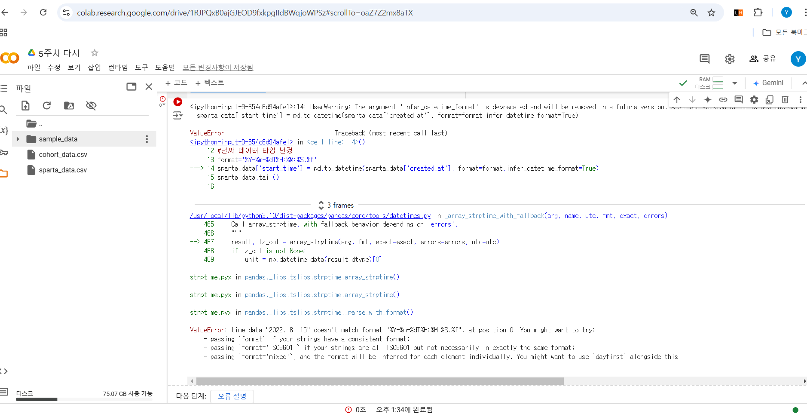The width and height of the screenshot is (807, 414).
Task: Select sparta_data.csv file
Action: tap(63, 170)
